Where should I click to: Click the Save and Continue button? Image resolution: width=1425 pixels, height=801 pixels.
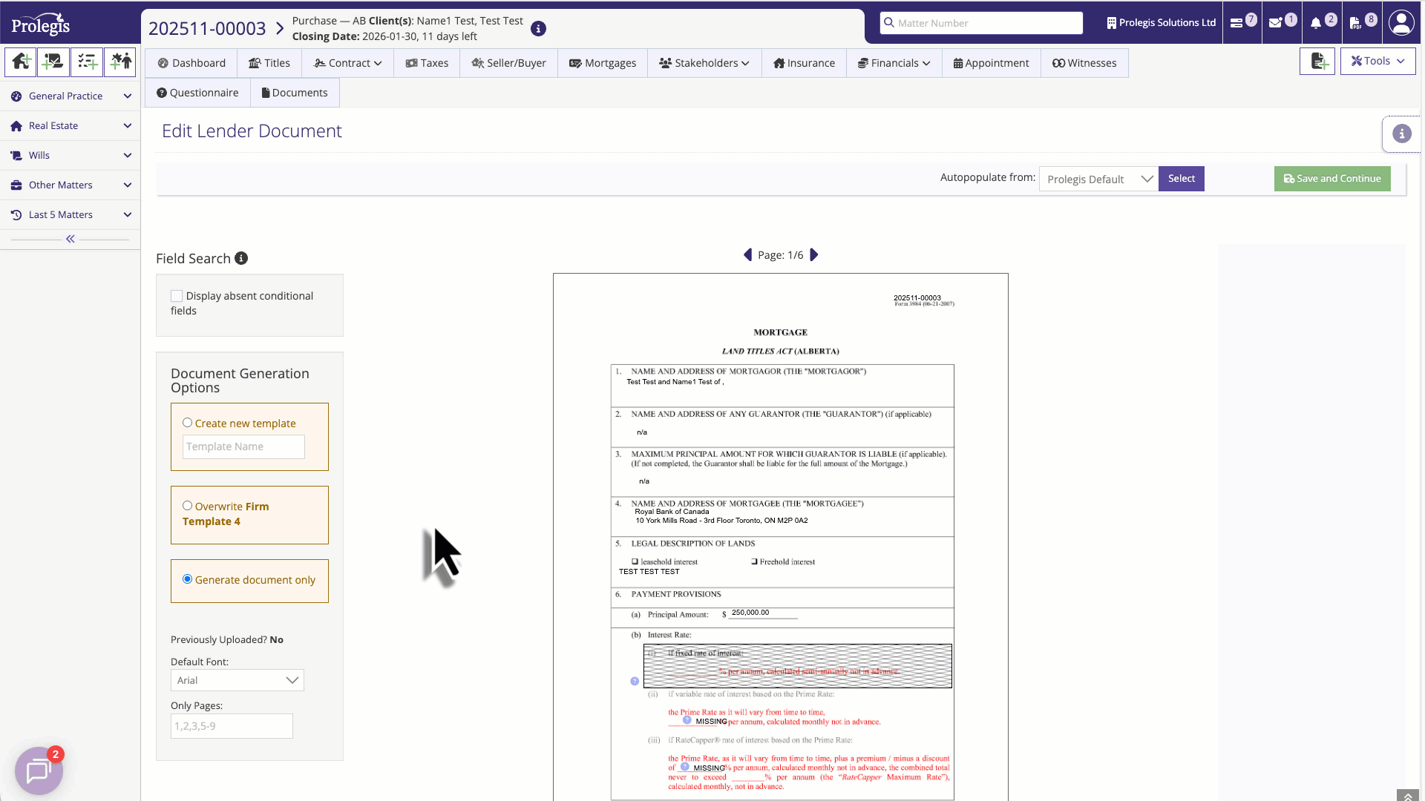tap(1332, 179)
